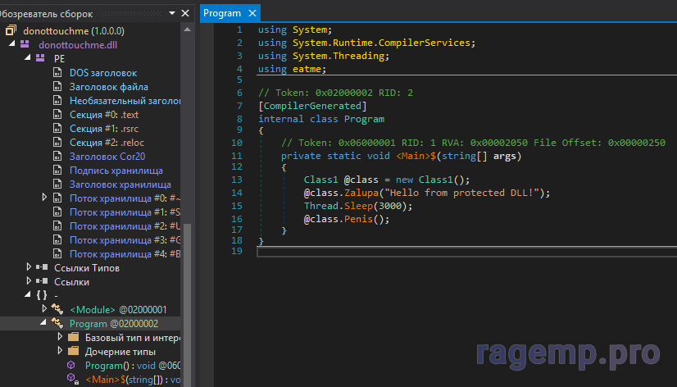Expand the <Module> node
Viewport: 677px width, 387px height.
click(x=44, y=308)
